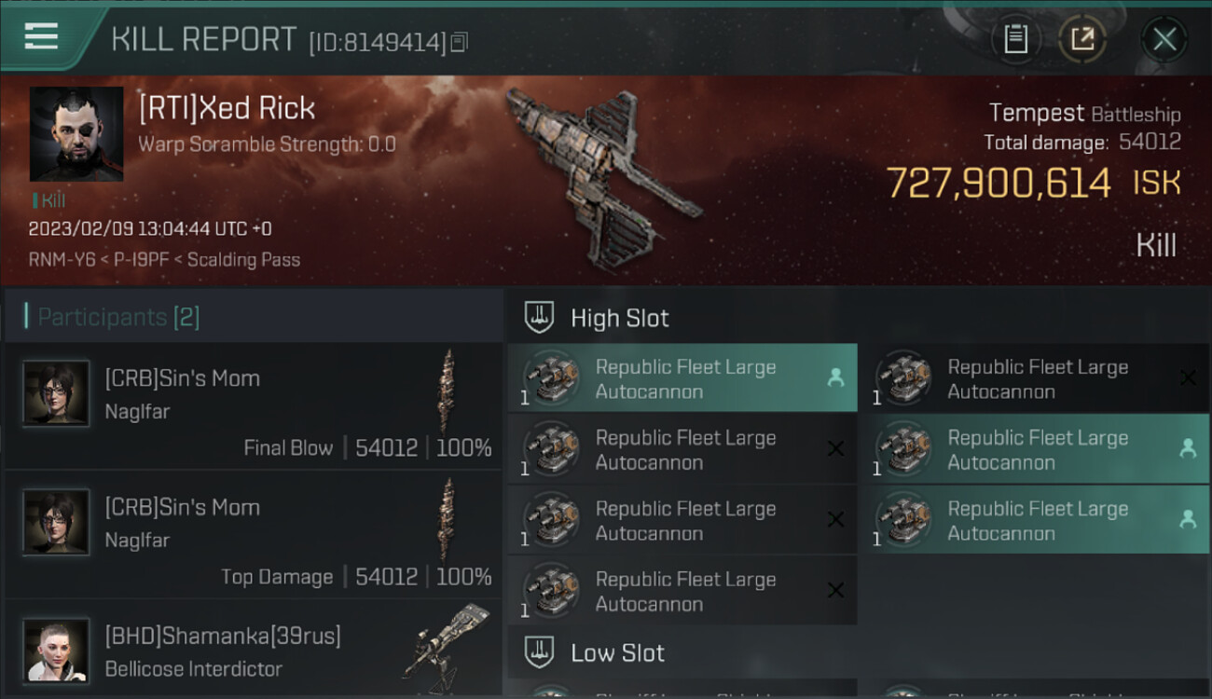The height and width of the screenshot is (699, 1212).
Task: Click the [RTI]Xed Rick name
Action: tap(227, 108)
